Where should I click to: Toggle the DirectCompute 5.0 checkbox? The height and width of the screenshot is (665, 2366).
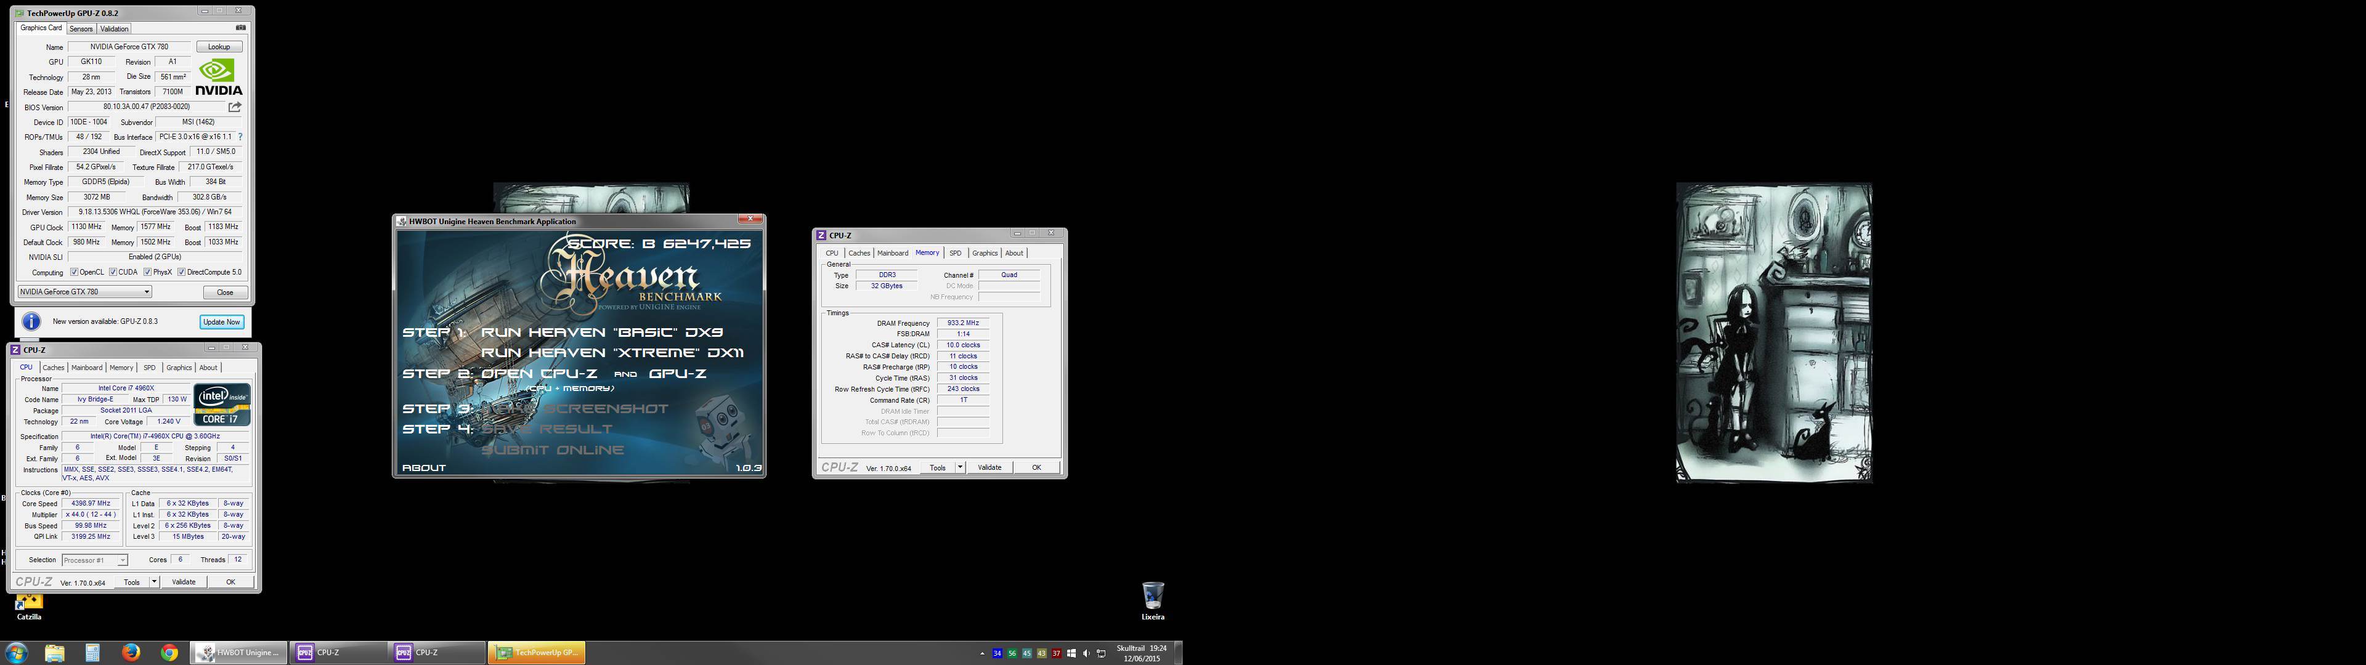pyautogui.click(x=181, y=272)
